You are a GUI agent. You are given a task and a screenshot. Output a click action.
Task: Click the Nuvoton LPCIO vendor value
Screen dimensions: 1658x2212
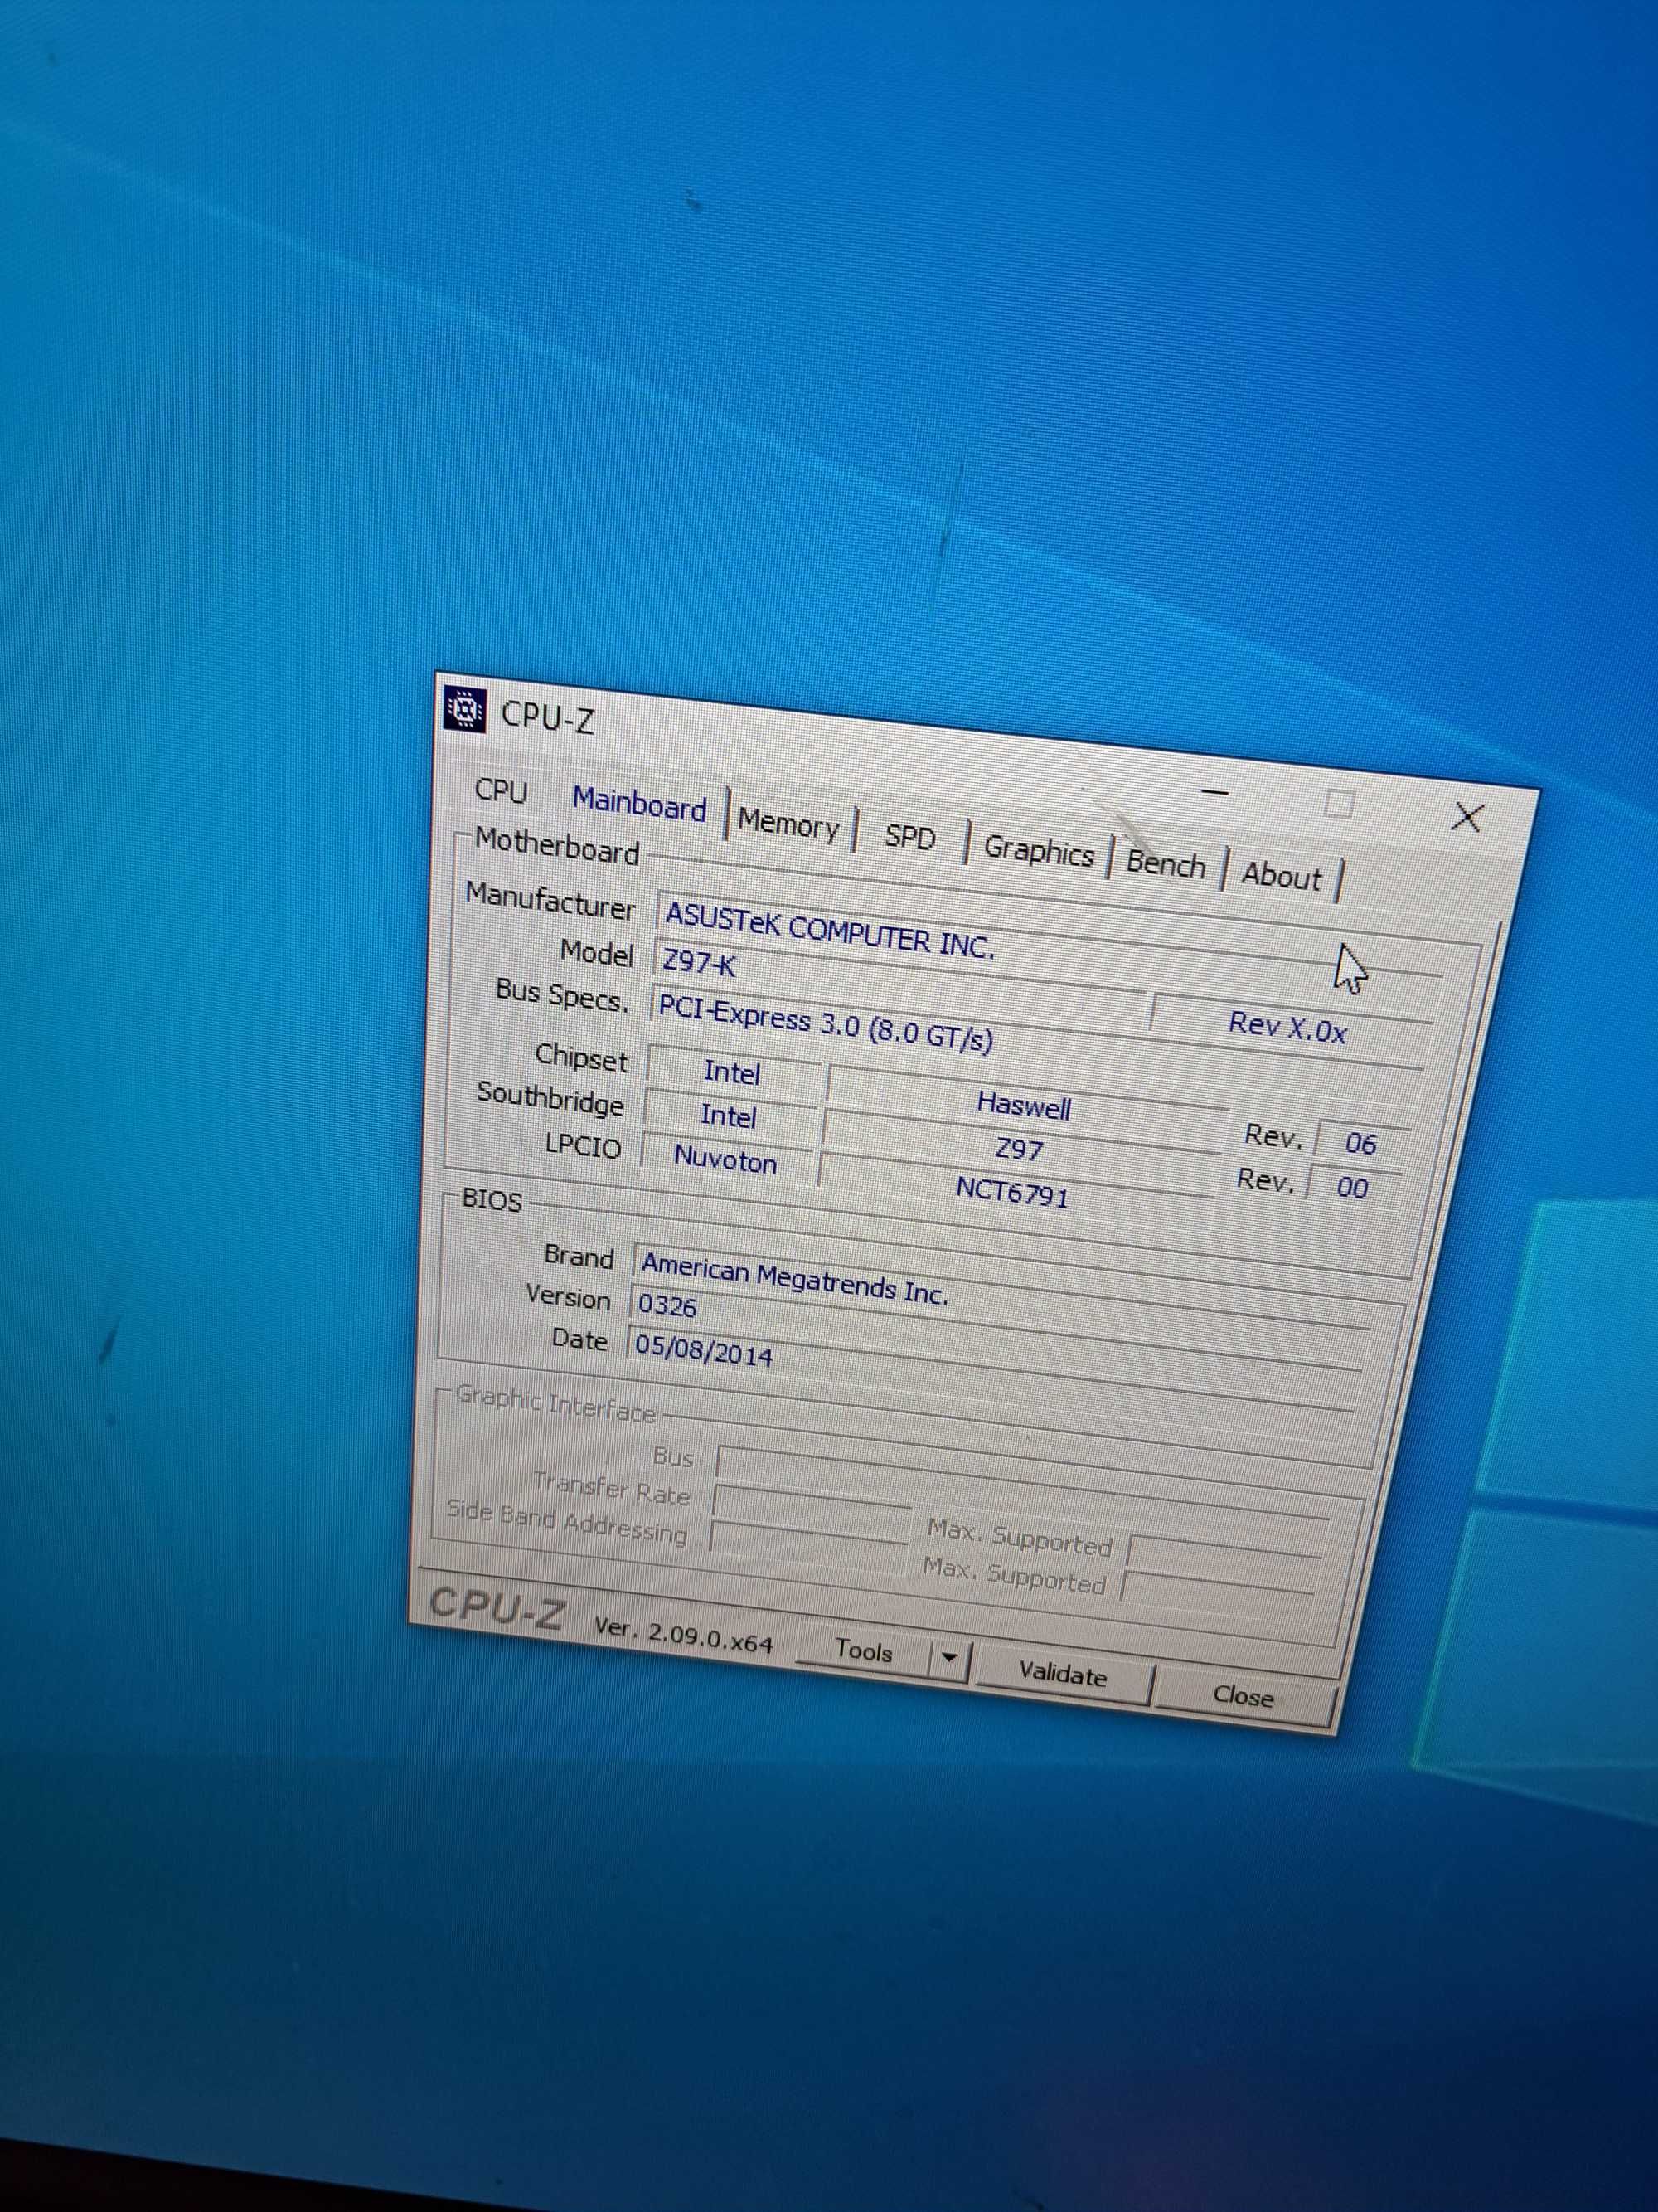coord(726,1160)
